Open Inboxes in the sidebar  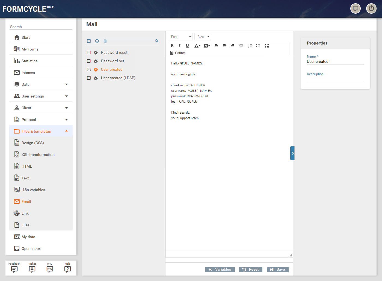tap(41, 73)
